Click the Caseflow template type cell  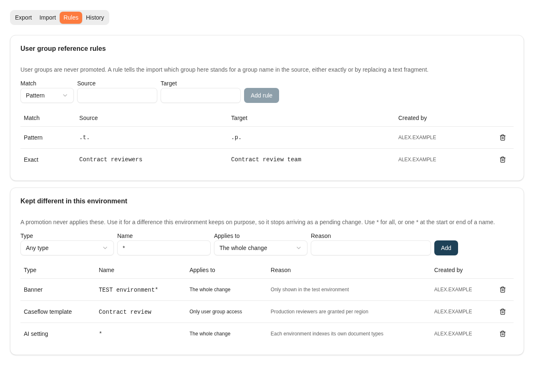[x=48, y=312]
